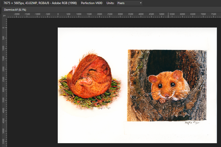Select the Dormice.tif (8.1%) document tab

tap(15, 10)
